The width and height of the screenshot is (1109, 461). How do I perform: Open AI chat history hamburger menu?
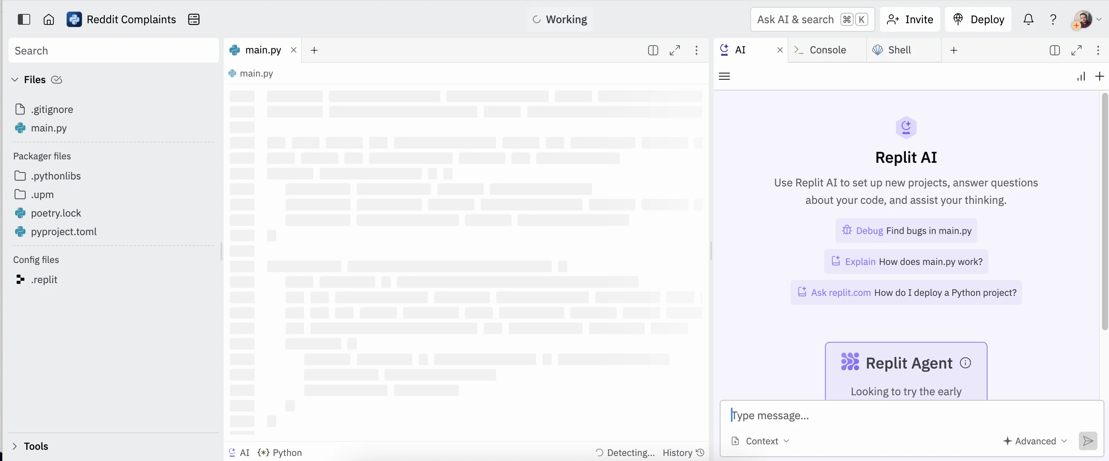724,76
